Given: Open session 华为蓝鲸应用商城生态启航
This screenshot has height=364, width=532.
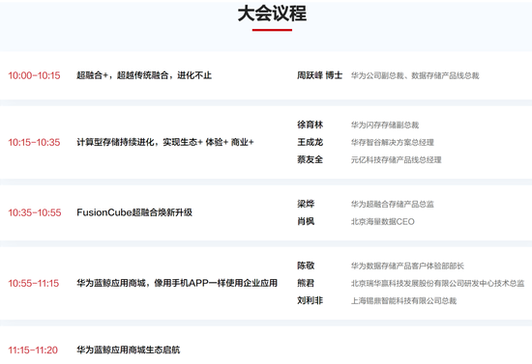Looking at the screenshot, I should (x=129, y=350).
